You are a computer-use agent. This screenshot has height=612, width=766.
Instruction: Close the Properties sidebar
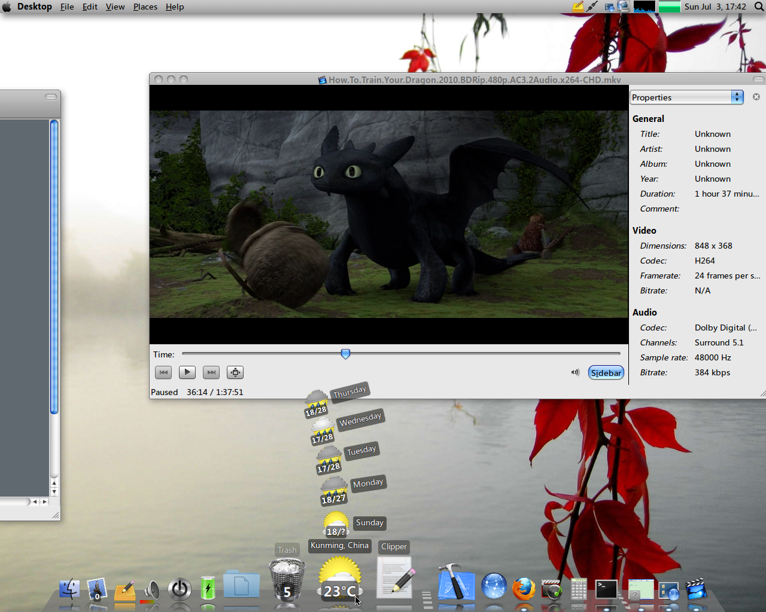tap(756, 97)
